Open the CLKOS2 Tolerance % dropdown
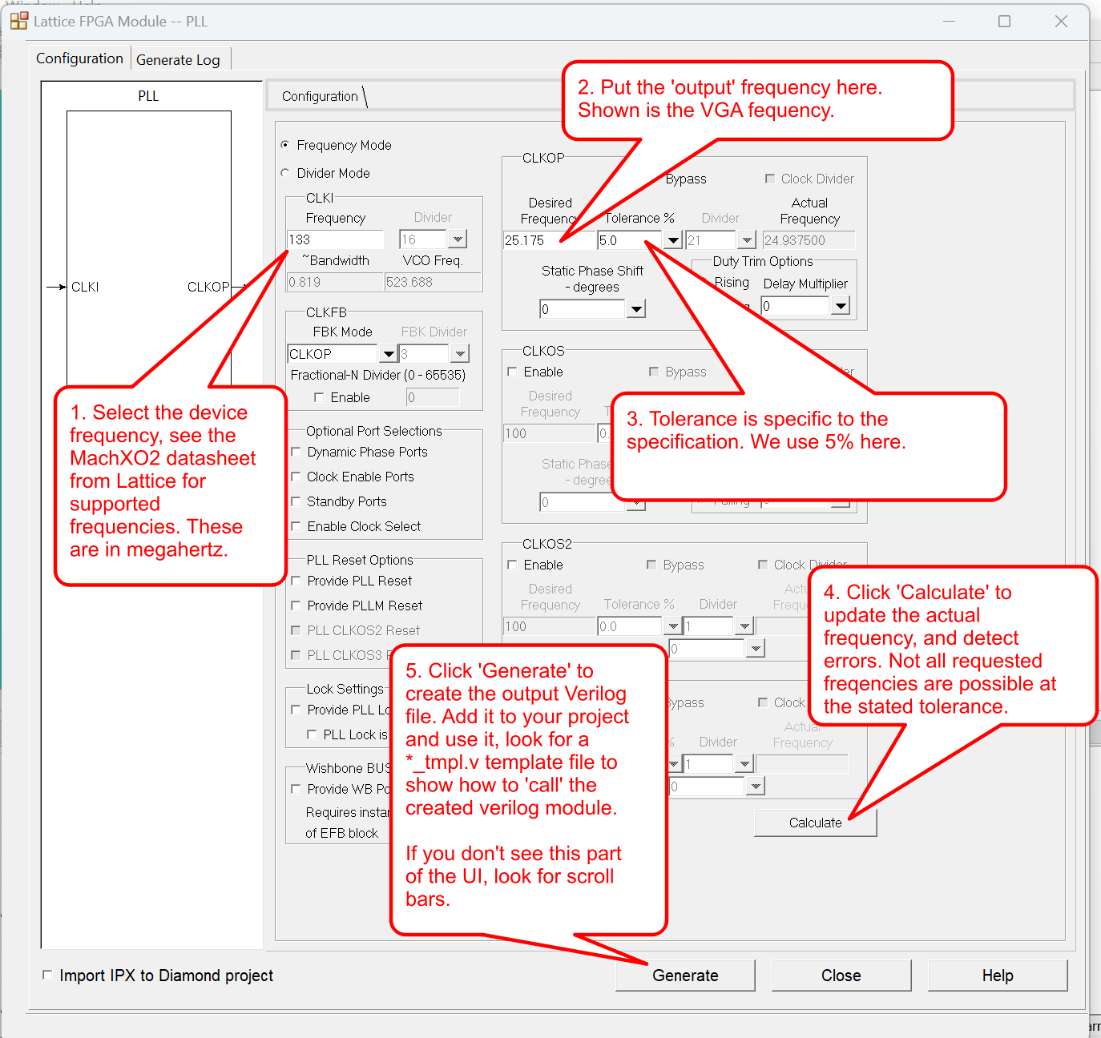This screenshot has height=1038, width=1101. point(673,626)
